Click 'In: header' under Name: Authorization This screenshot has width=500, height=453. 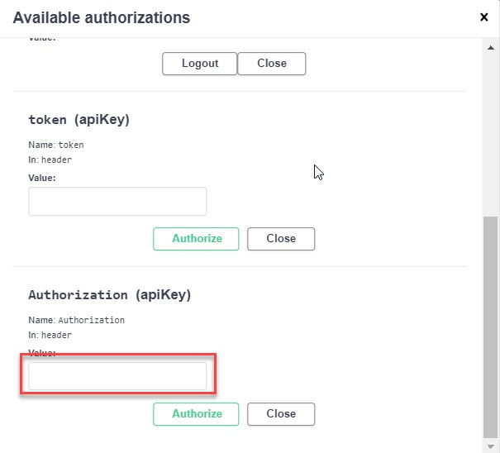coord(50,335)
